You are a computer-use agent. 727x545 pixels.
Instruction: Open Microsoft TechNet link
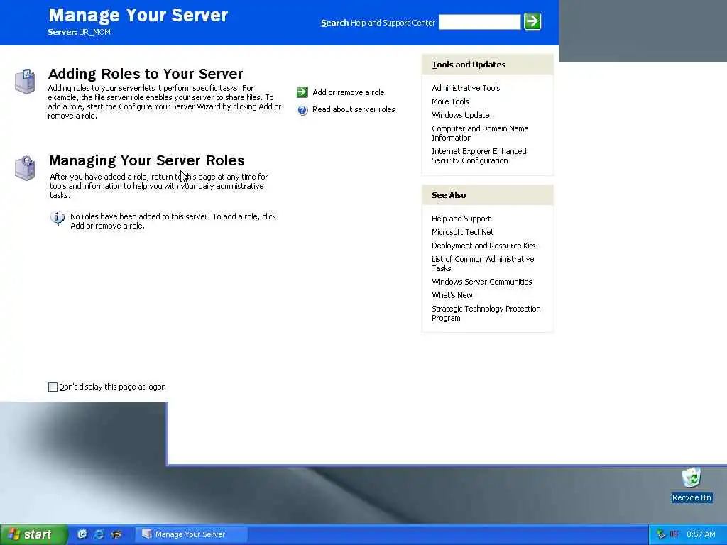pyautogui.click(x=462, y=232)
